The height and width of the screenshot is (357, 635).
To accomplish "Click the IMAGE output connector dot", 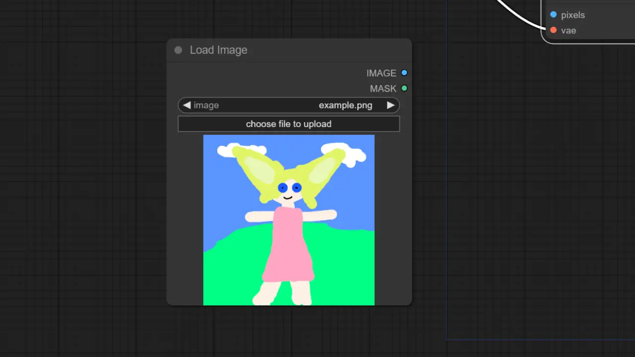I will pos(404,73).
